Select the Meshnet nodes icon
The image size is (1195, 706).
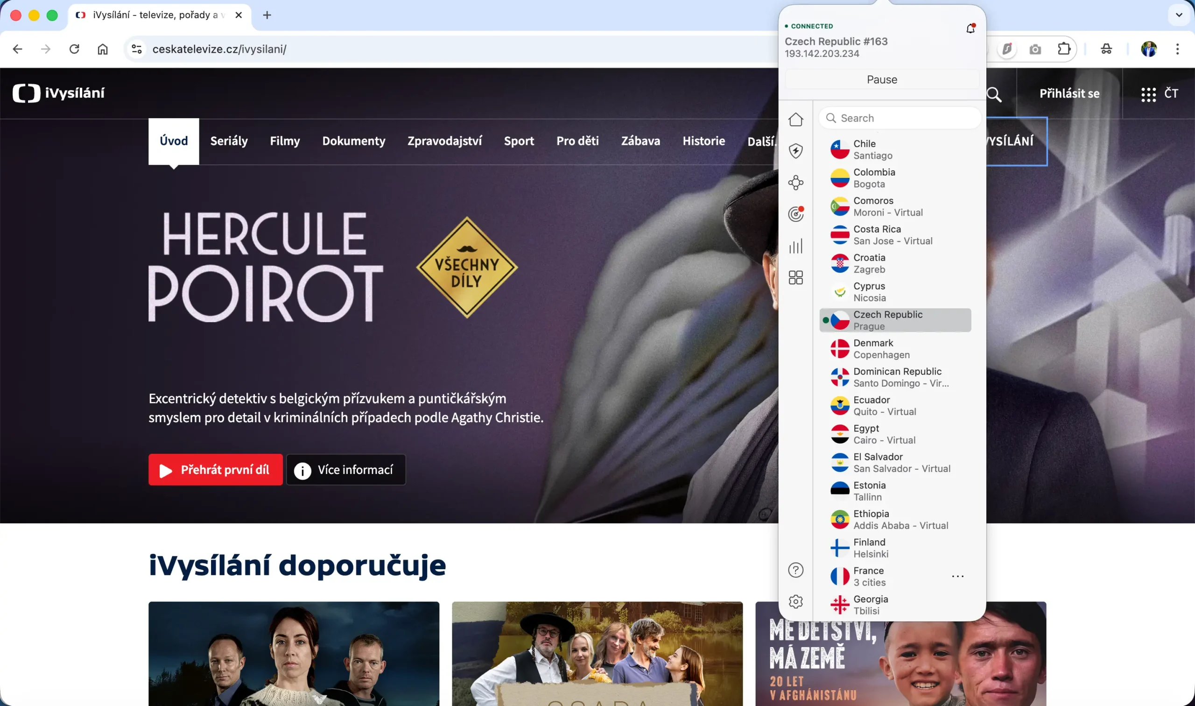[796, 183]
